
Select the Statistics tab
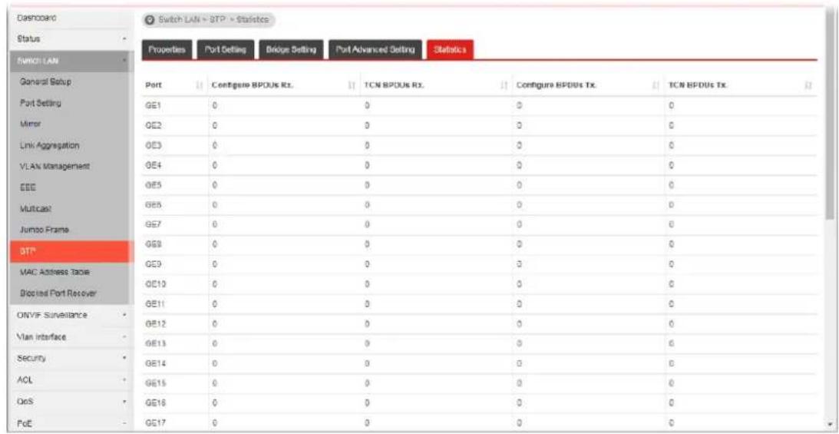click(x=450, y=49)
